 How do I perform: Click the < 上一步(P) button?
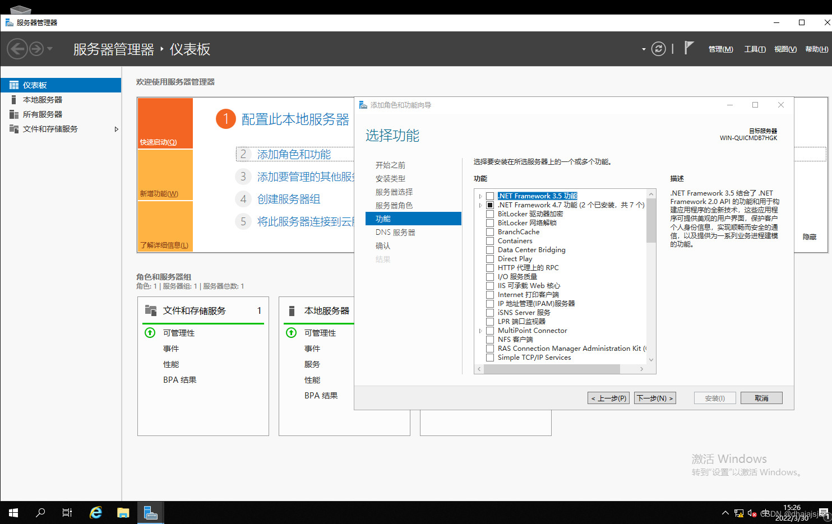608,398
